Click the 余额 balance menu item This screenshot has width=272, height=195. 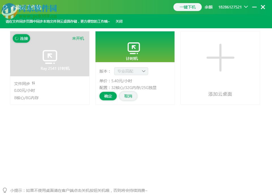pyautogui.click(x=209, y=7)
